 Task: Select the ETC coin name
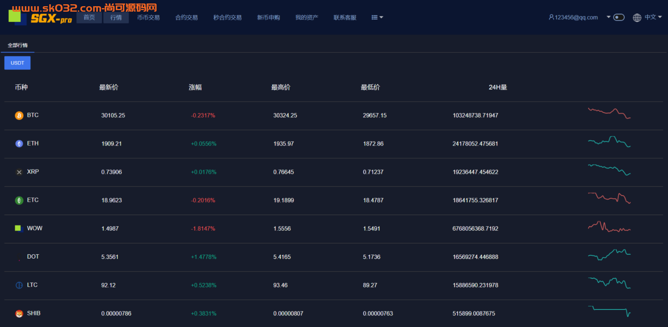point(33,200)
